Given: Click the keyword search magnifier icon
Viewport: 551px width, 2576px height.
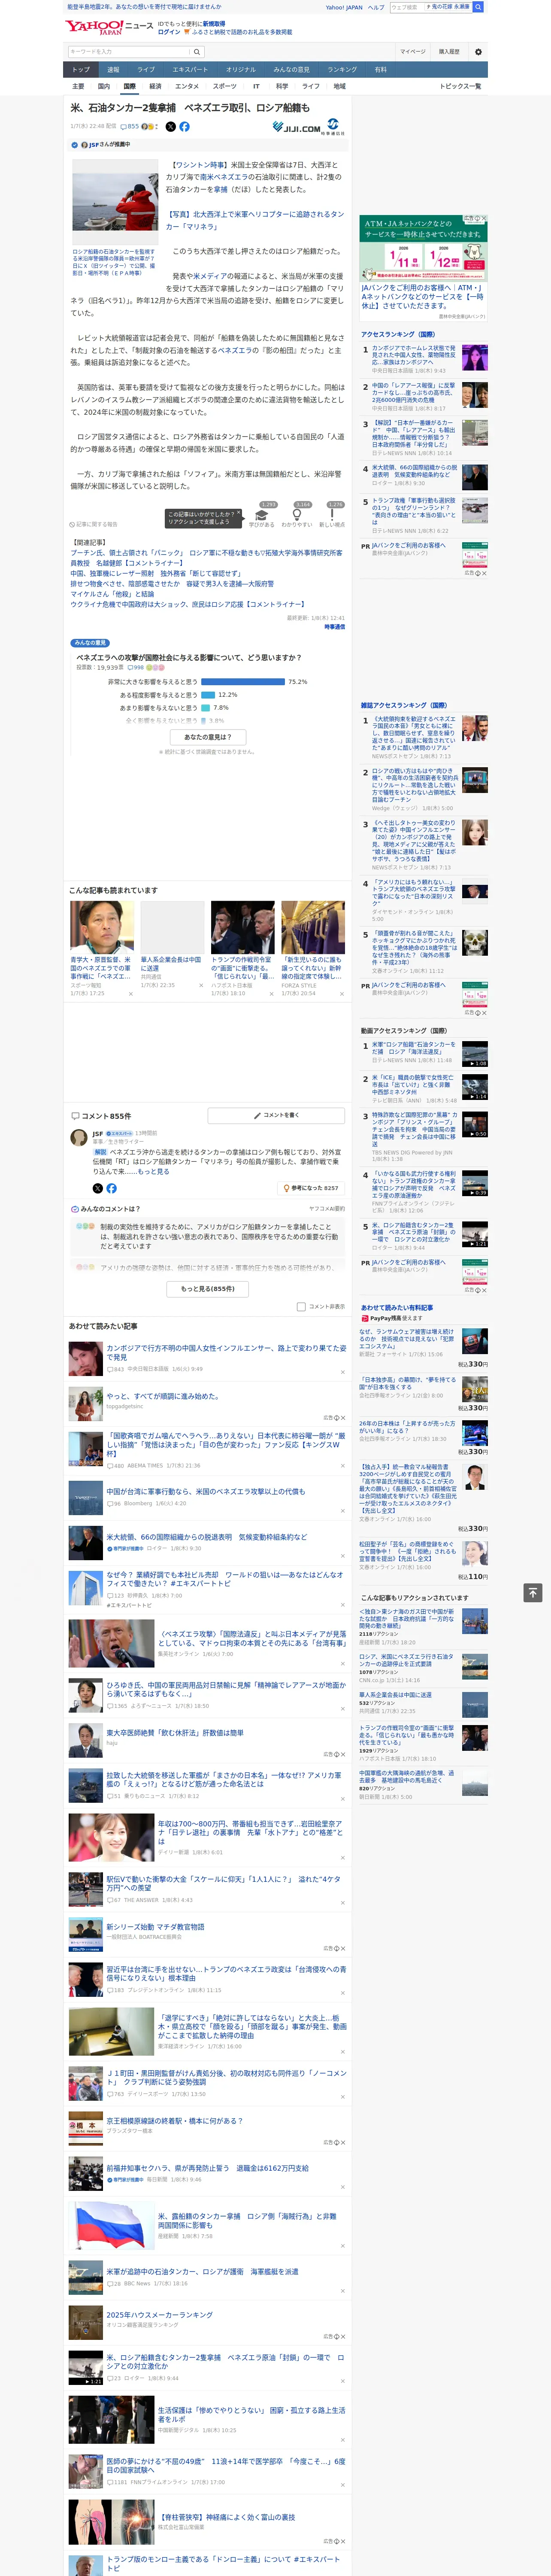Looking at the screenshot, I should (x=197, y=52).
